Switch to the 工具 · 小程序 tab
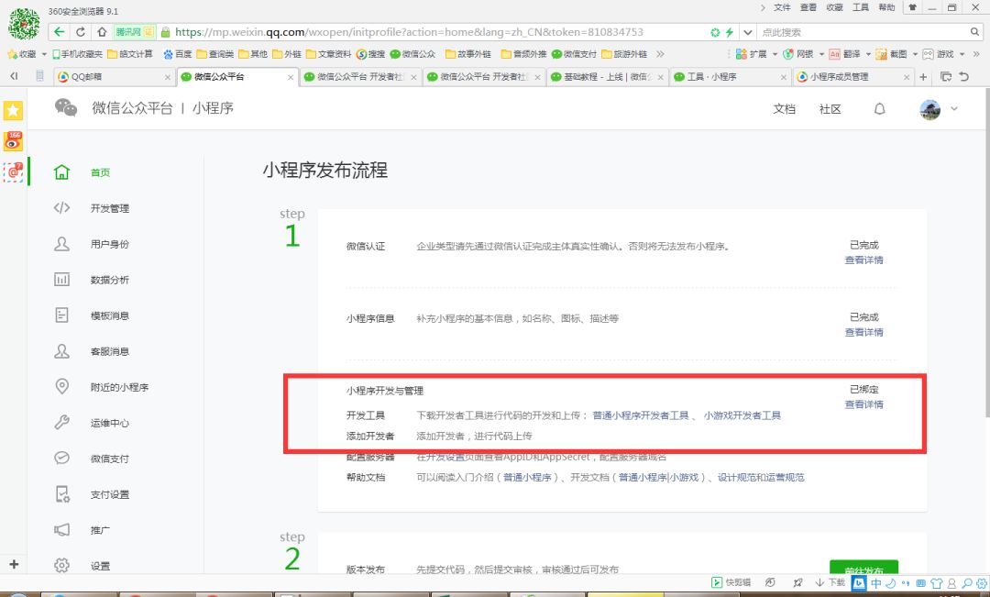The height and width of the screenshot is (597, 990). pos(730,77)
